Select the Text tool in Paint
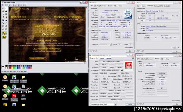Image resolution: width=183 pixels, height=112 pixels. pos(6,20)
